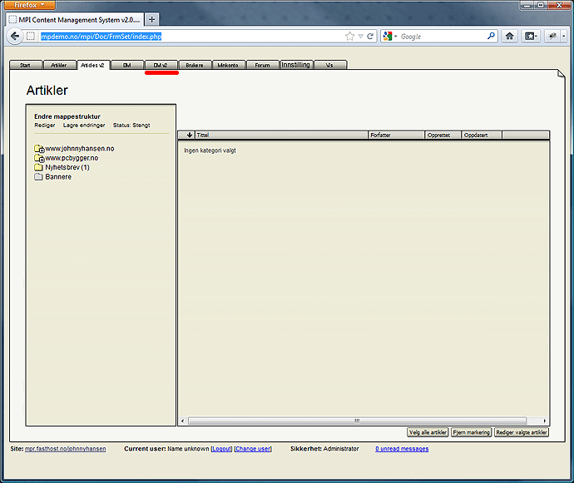574x483 pixels.
Task: Click the Rediger valgte artikler button
Action: tap(522, 432)
